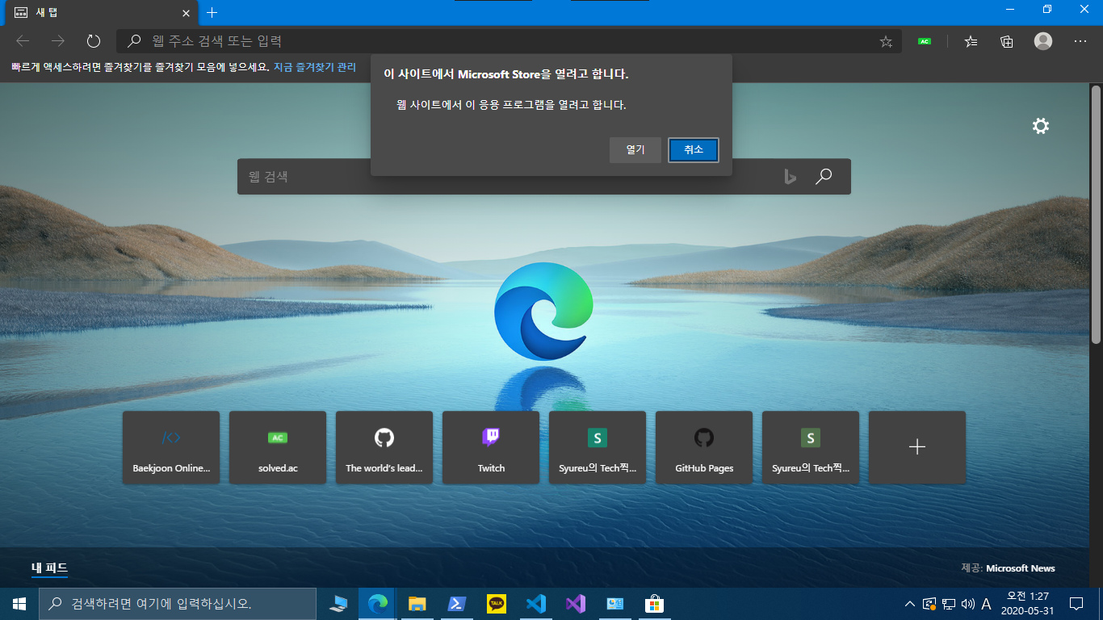Reload the page with the refresh icon

coord(93,41)
